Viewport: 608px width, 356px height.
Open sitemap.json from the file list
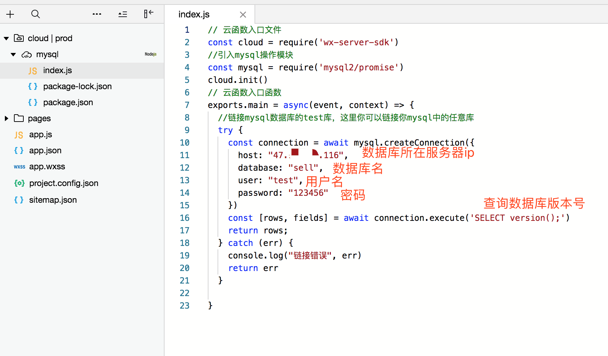coord(53,200)
